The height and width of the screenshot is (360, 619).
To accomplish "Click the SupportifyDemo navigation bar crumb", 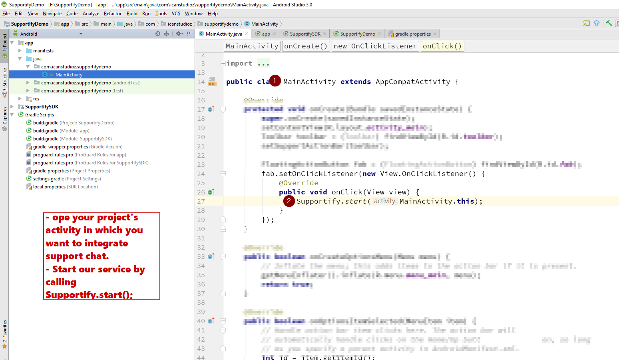I will coord(26,24).
